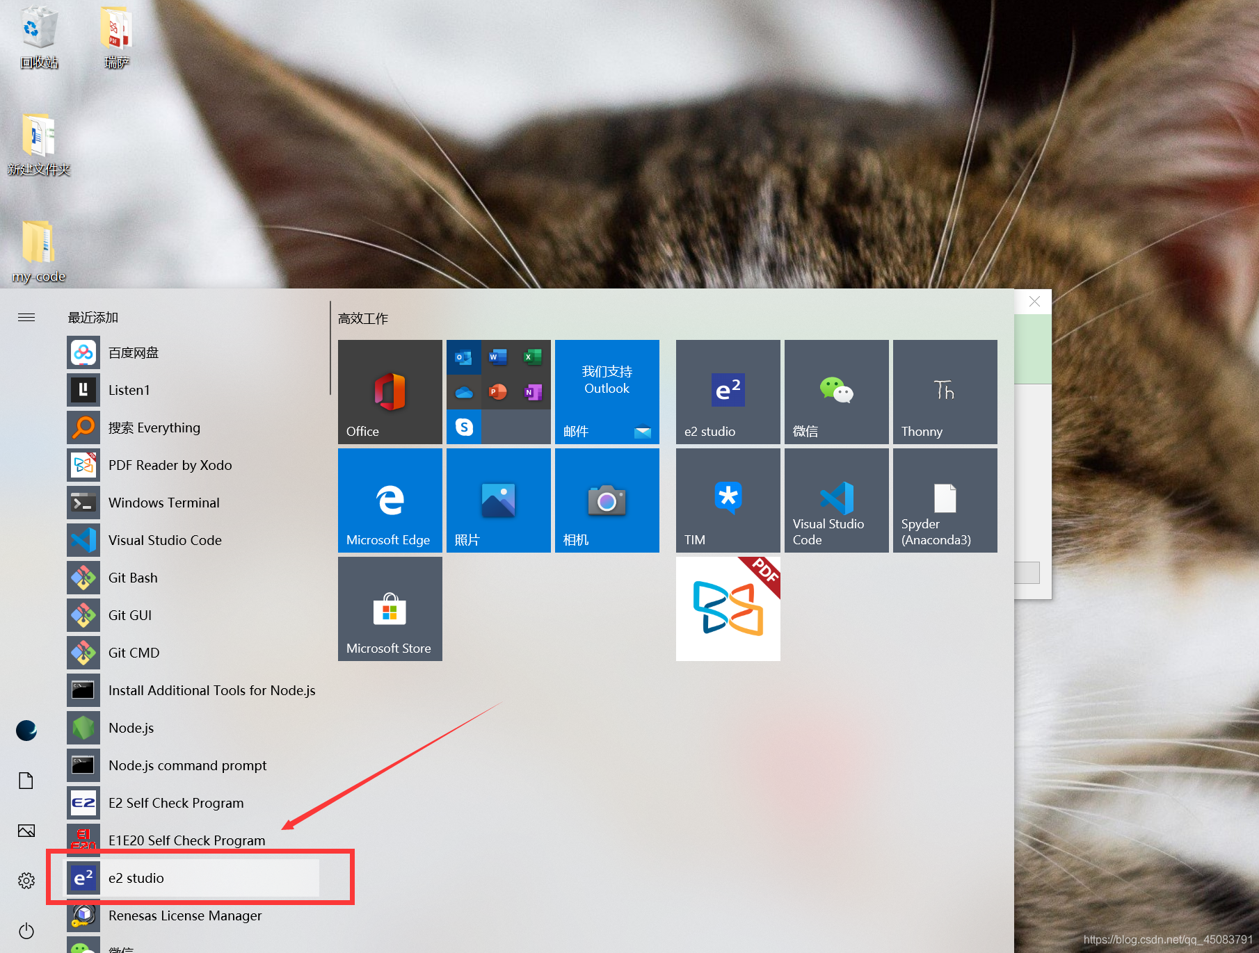The height and width of the screenshot is (953, 1259).
Task: Launch Listen1 from the app list
Action: [193, 390]
